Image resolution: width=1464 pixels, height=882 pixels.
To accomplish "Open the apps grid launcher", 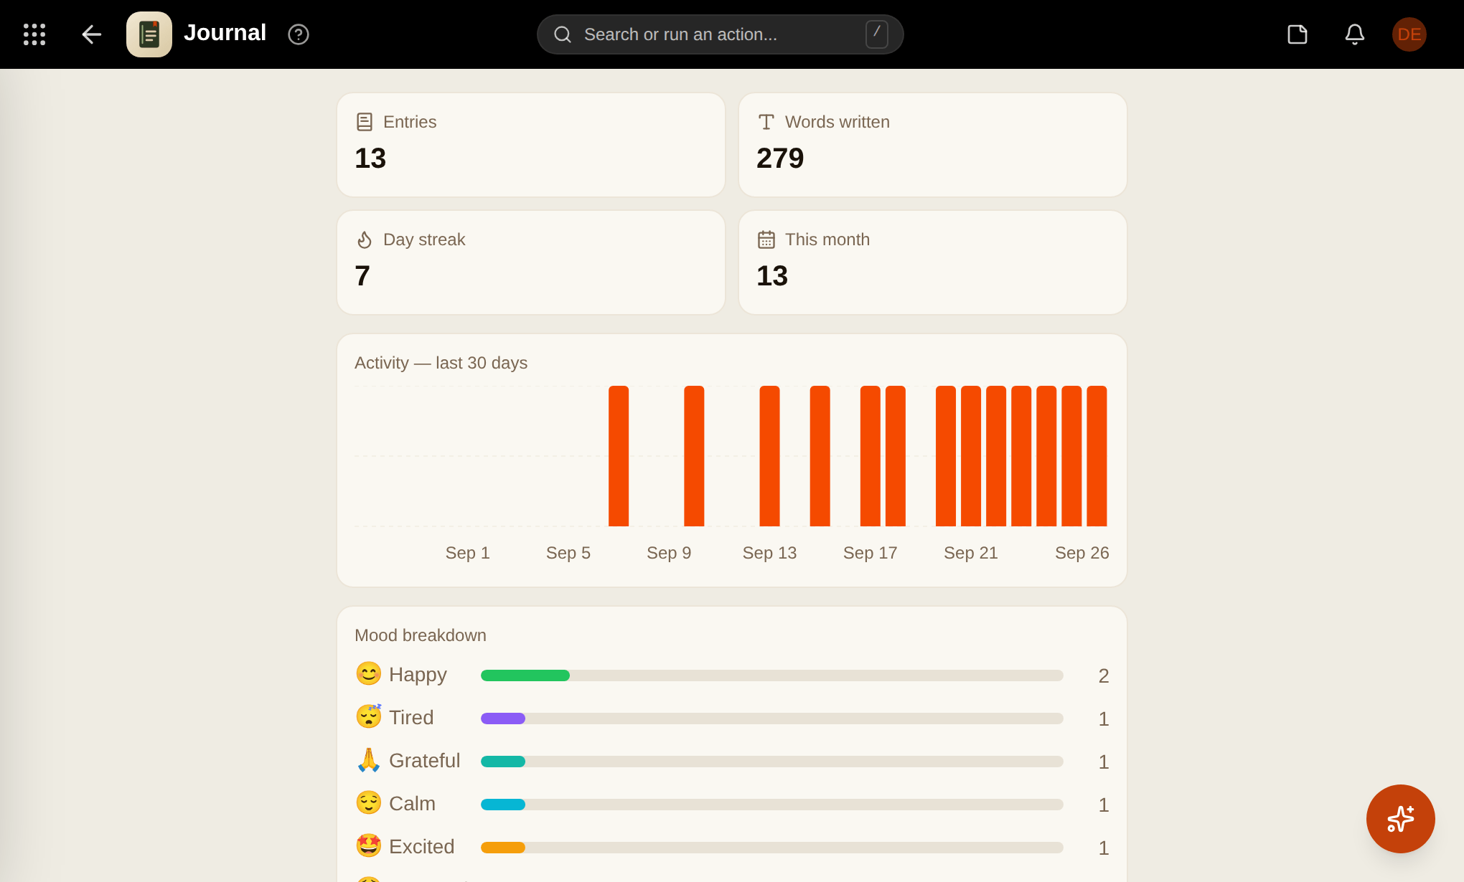I will coord(34,34).
